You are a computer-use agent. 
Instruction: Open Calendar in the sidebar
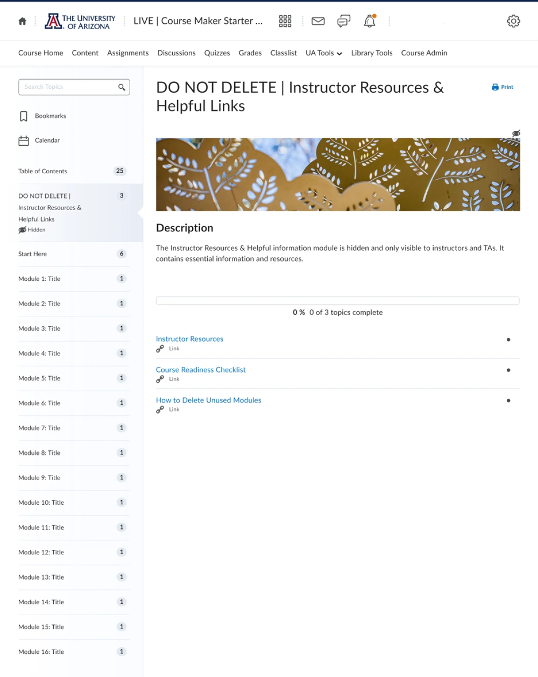click(x=47, y=141)
